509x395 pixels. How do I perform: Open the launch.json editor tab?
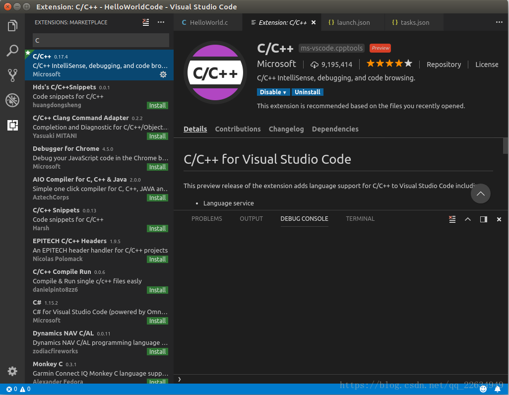pos(353,22)
